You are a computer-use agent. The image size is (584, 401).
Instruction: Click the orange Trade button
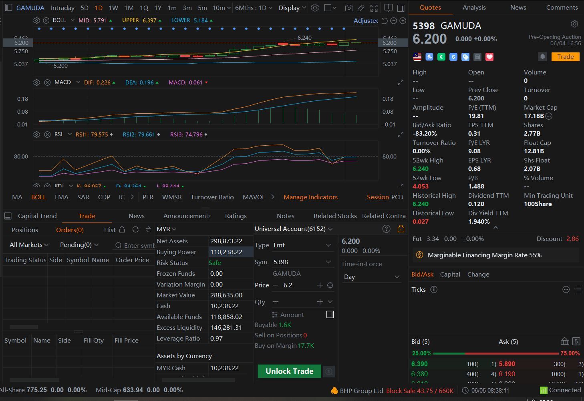pyautogui.click(x=565, y=56)
